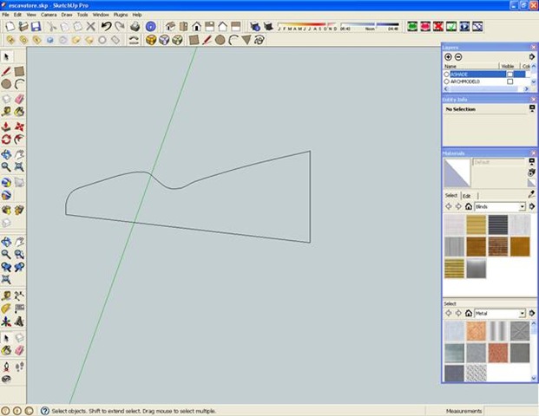Select the arrow Select tool in left toolbar

point(6,56)
